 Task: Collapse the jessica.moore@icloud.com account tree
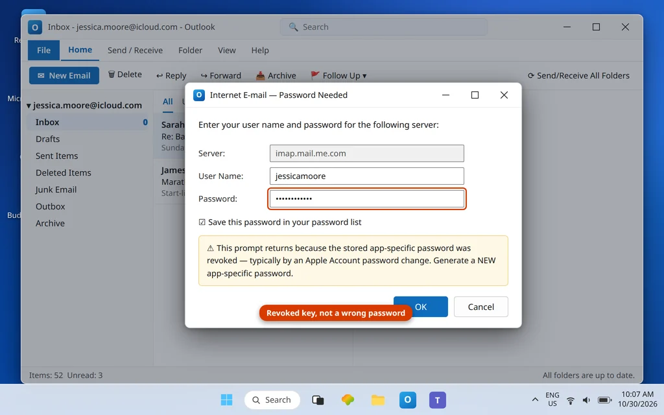click(x=29, y=106)
